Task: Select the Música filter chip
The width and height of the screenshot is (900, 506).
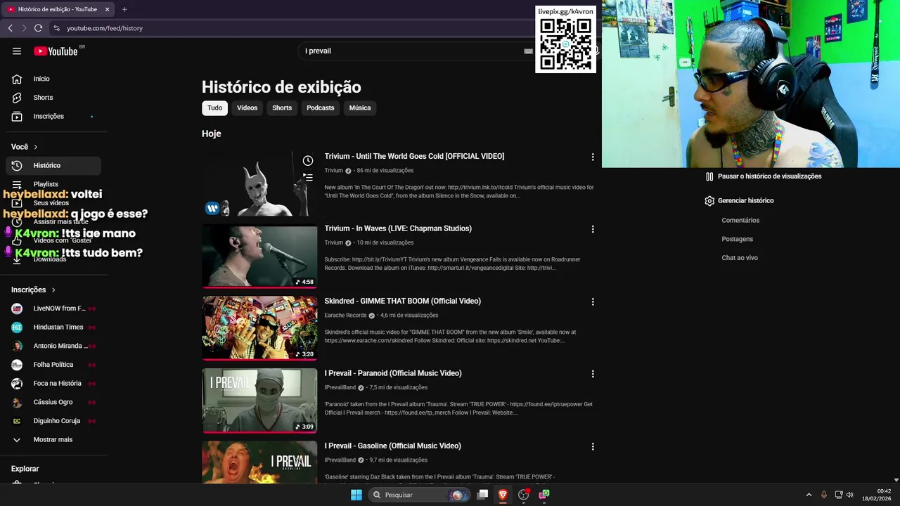Action: coord(360,108)
